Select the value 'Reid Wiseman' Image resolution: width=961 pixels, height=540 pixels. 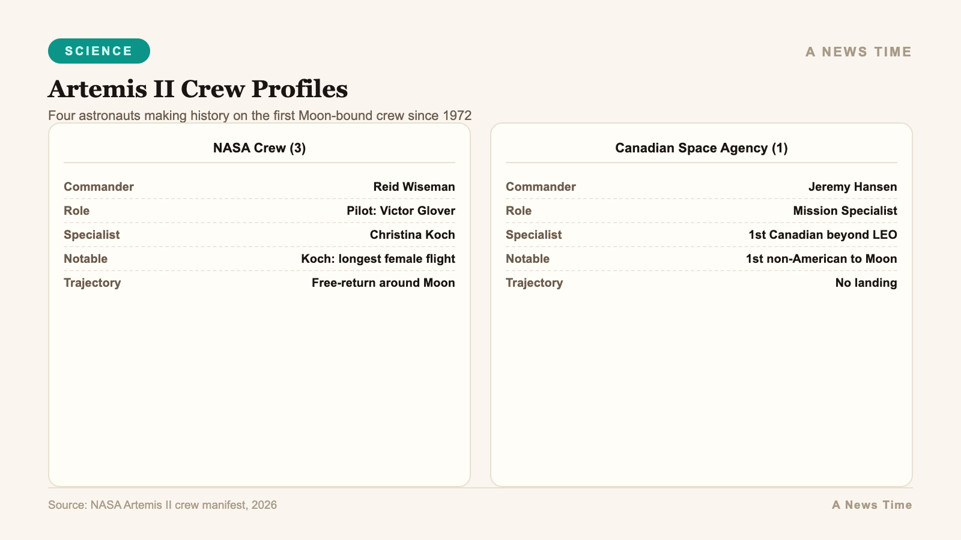(414, 187)
